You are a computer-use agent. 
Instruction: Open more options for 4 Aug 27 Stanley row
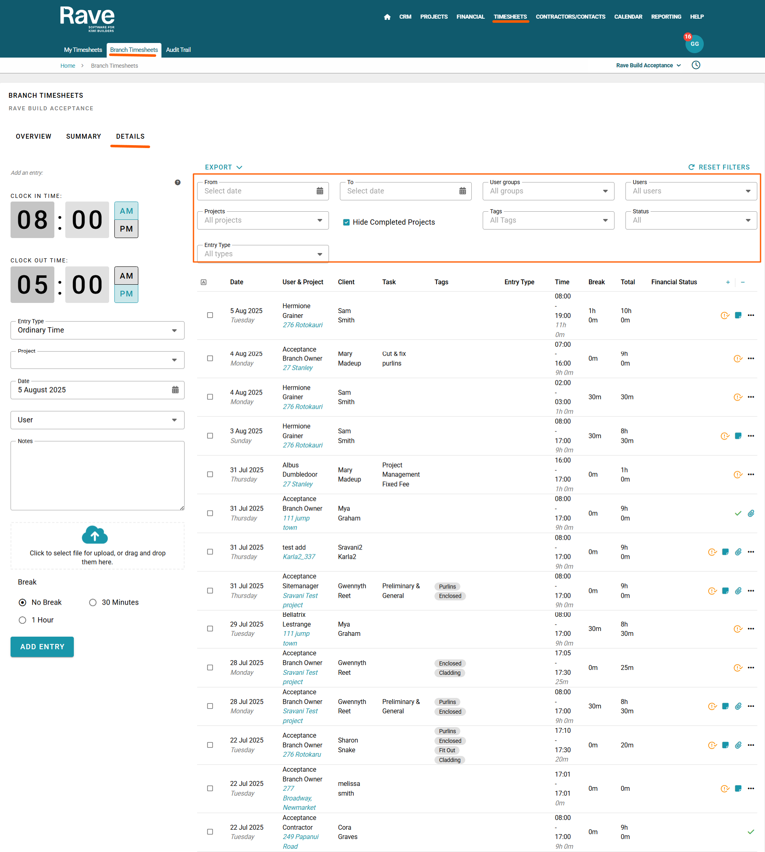[751, 359]
